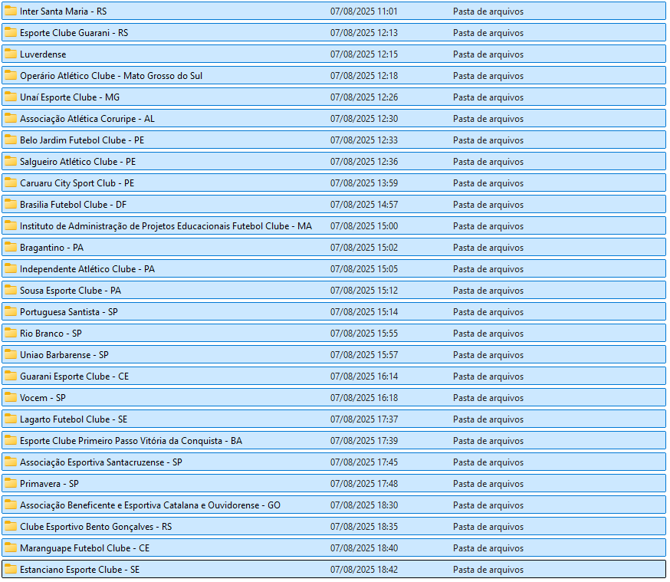The height and width of the screenshot is (582, 670).
Task: Click the date 07/08/2025 17:39
Action: [363, 441]
